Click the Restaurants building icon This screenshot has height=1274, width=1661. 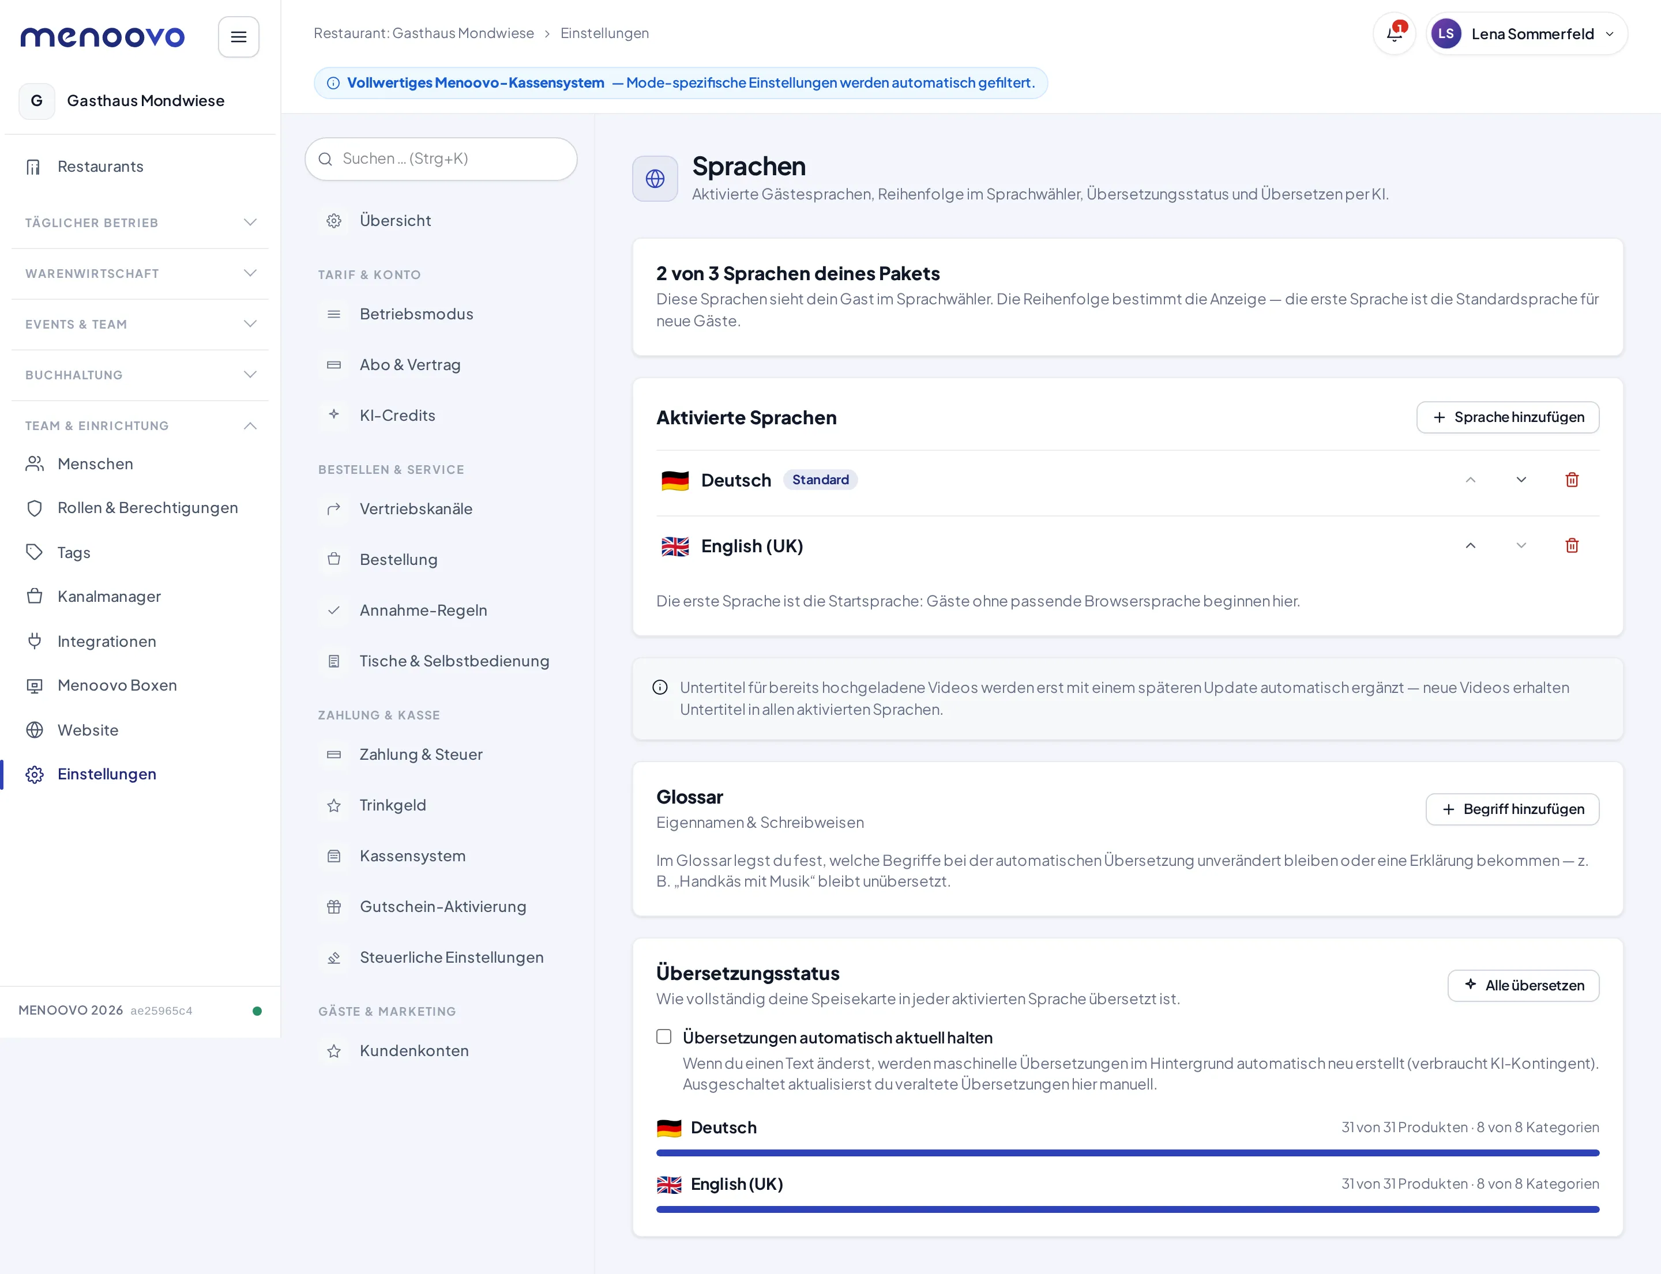[x=33, y=167]
